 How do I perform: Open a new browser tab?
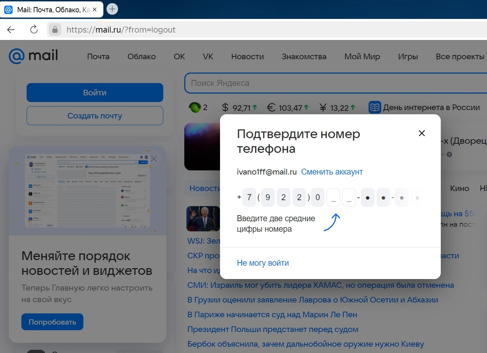click(x=112, y=9)
